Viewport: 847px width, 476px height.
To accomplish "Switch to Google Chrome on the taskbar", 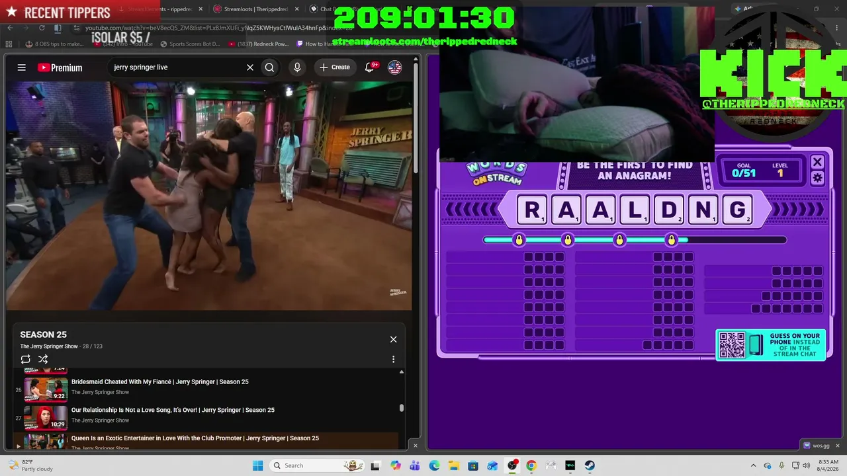I will 531,465.
